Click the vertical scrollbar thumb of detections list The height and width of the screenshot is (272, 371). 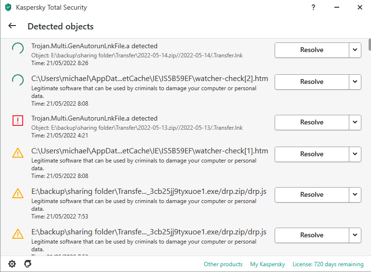click(x=370, y=44)
